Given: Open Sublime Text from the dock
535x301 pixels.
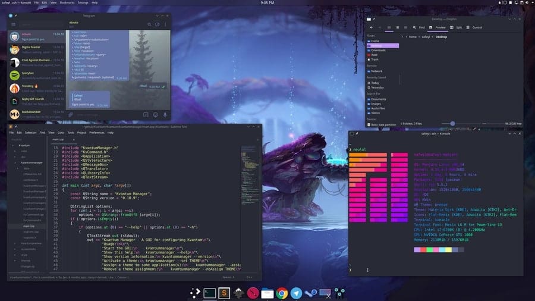Looking at the screenshot, I should click(x=224, y=293).
